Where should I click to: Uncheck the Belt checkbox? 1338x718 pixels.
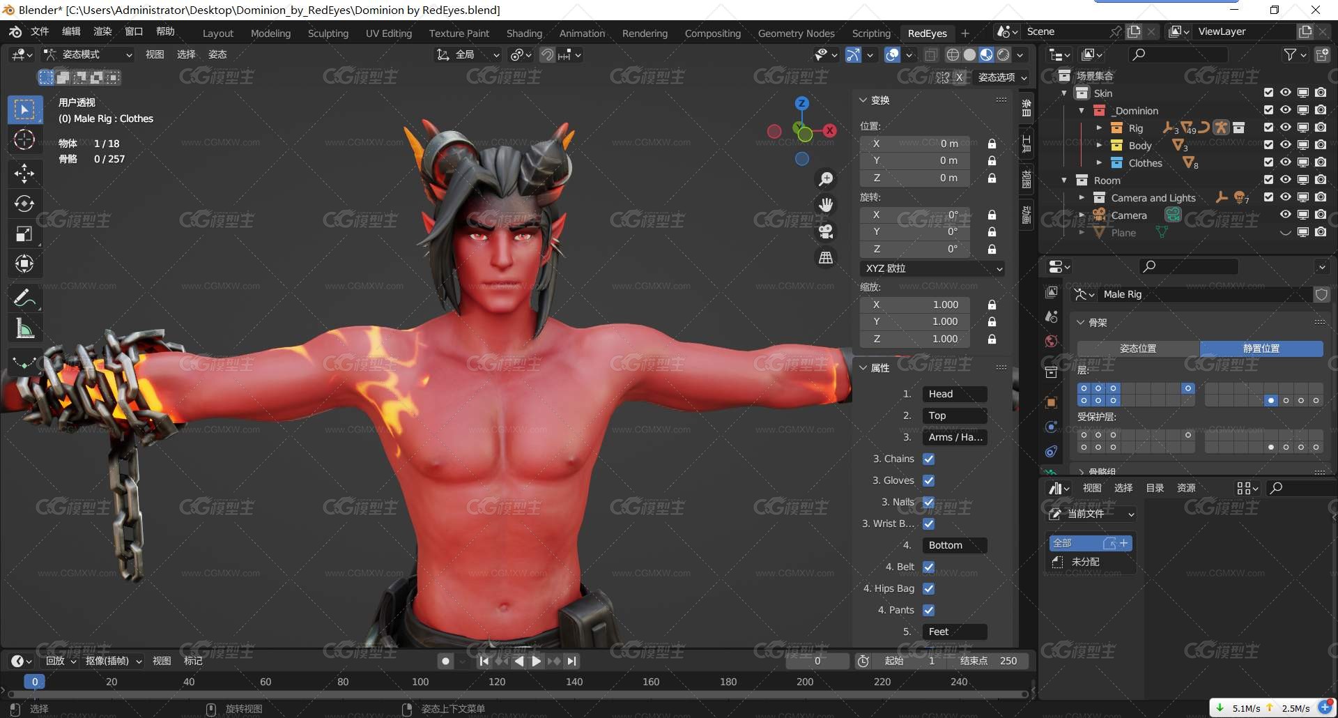[928, 567]
